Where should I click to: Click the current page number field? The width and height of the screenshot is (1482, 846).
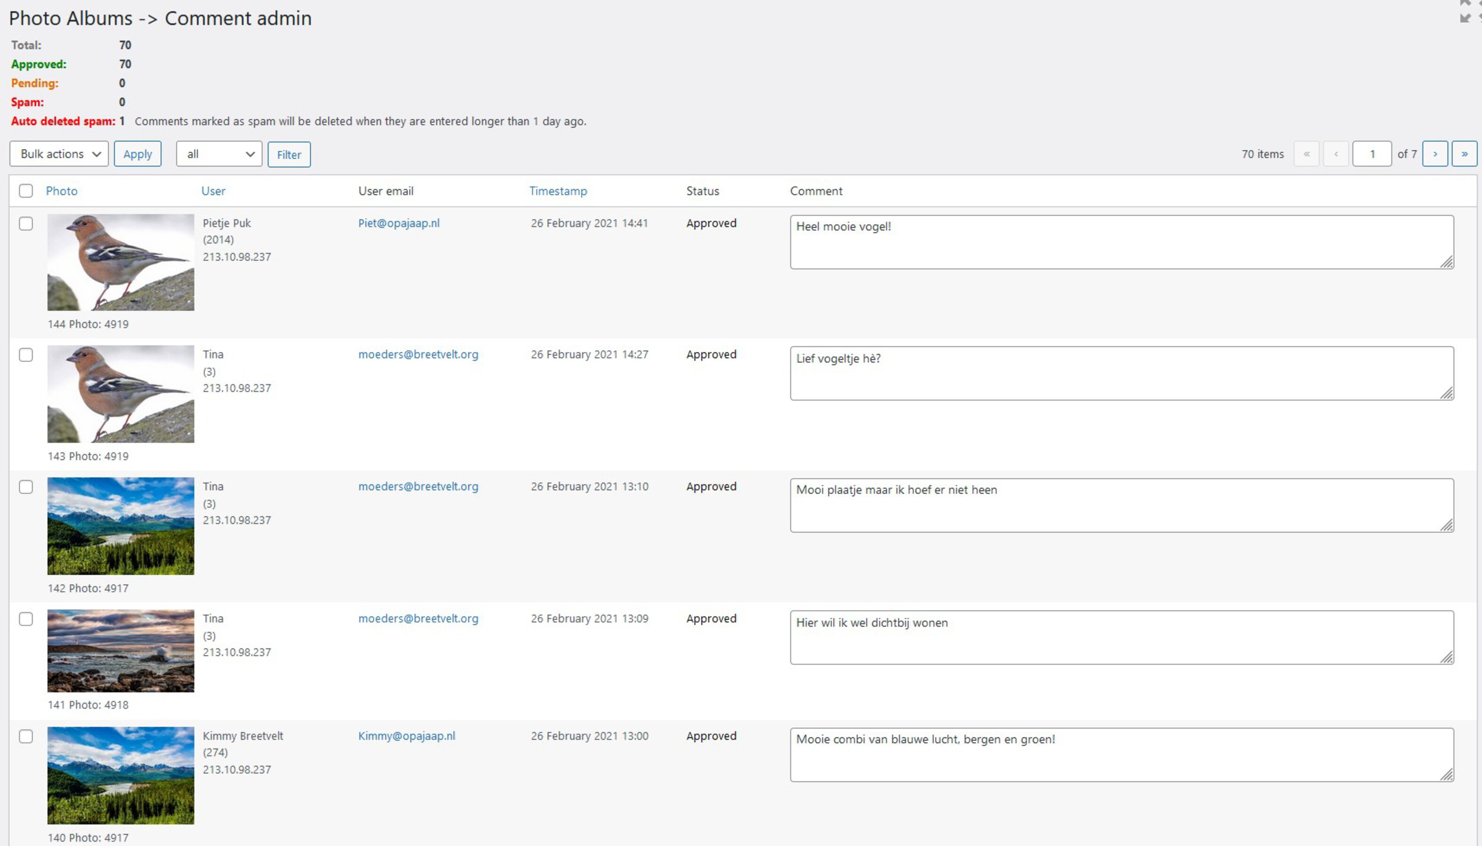click(x=1371, y=154)
